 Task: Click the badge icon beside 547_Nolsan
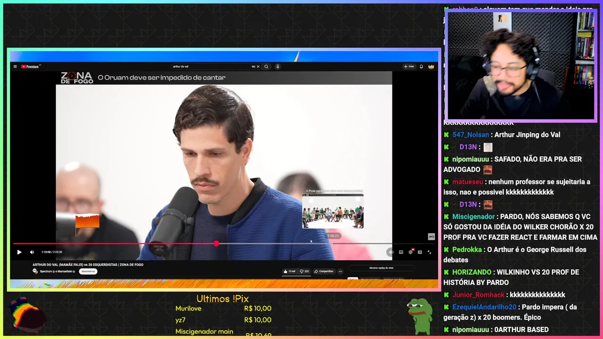(x=446, y=135)
